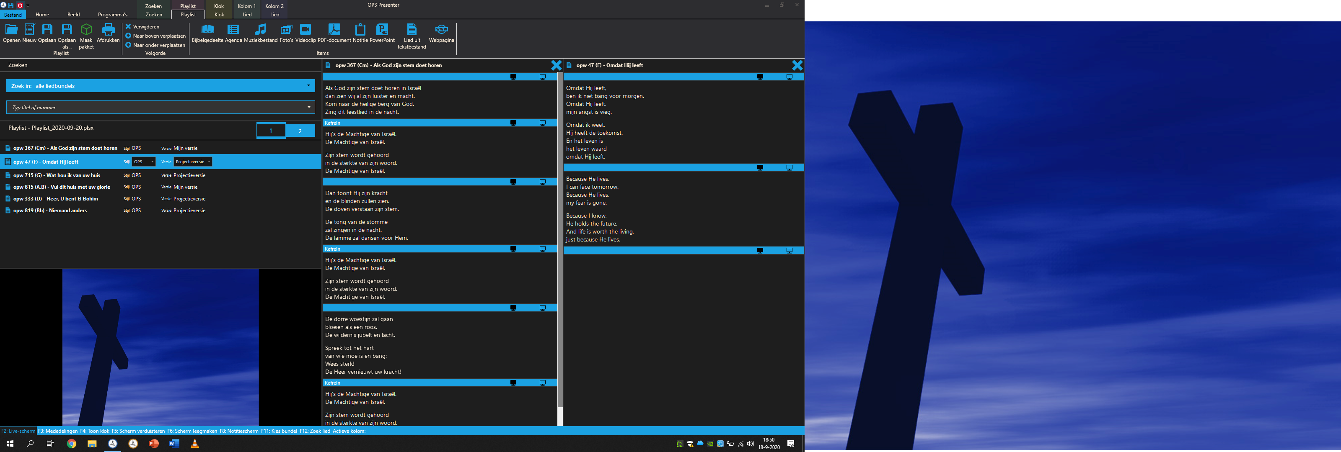Expand the title search history arrow
Image resolution: width=1341 pixels, height=452 pixels.
309,107
